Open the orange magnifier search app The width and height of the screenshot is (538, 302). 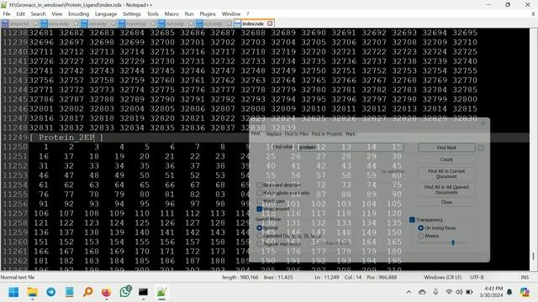87,292
